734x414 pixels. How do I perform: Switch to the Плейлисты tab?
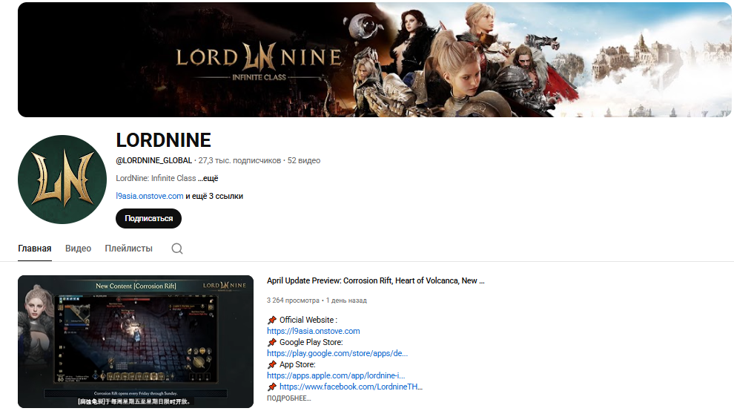(129, 249)
